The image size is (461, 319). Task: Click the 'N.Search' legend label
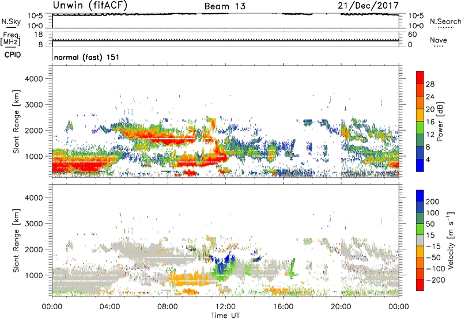click(445, 21)
